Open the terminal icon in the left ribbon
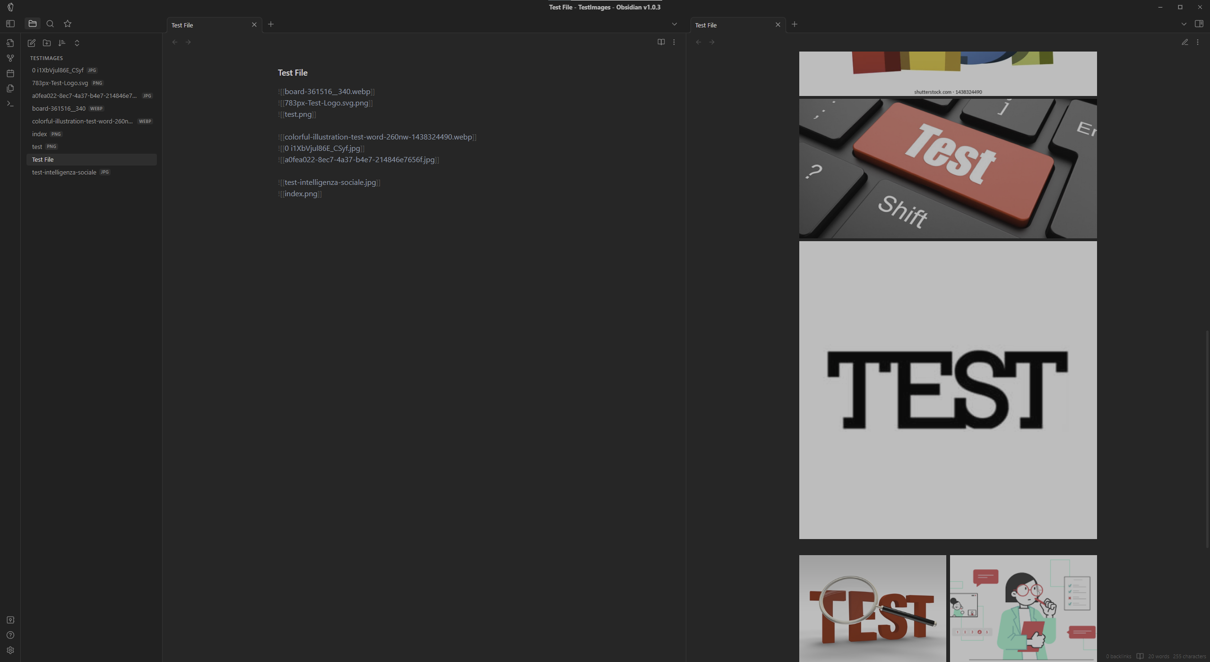1210x662 pixels. pyautogui.click(x=10, y=104)
